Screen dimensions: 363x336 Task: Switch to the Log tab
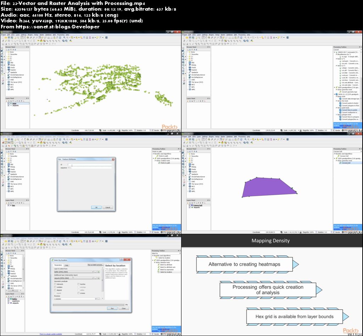pyautogui.click(x=66, y=265)
